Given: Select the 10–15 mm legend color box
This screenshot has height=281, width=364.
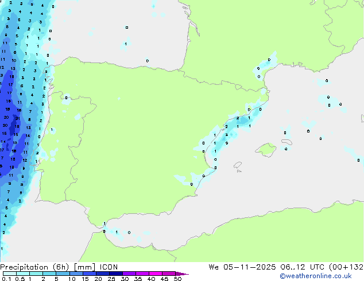Looking at the screenshot, I should 76,274.
